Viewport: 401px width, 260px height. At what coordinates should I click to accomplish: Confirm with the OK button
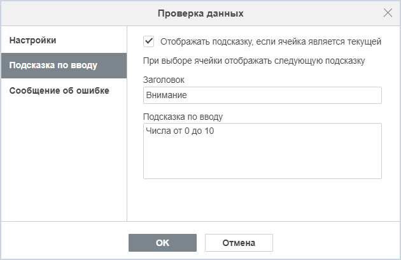point(163,243)
